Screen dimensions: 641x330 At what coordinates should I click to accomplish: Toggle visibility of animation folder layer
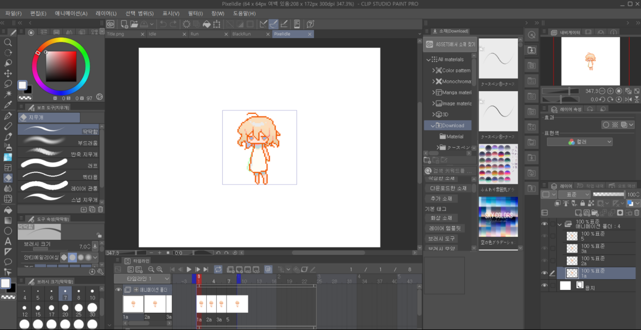pos(544,224)
